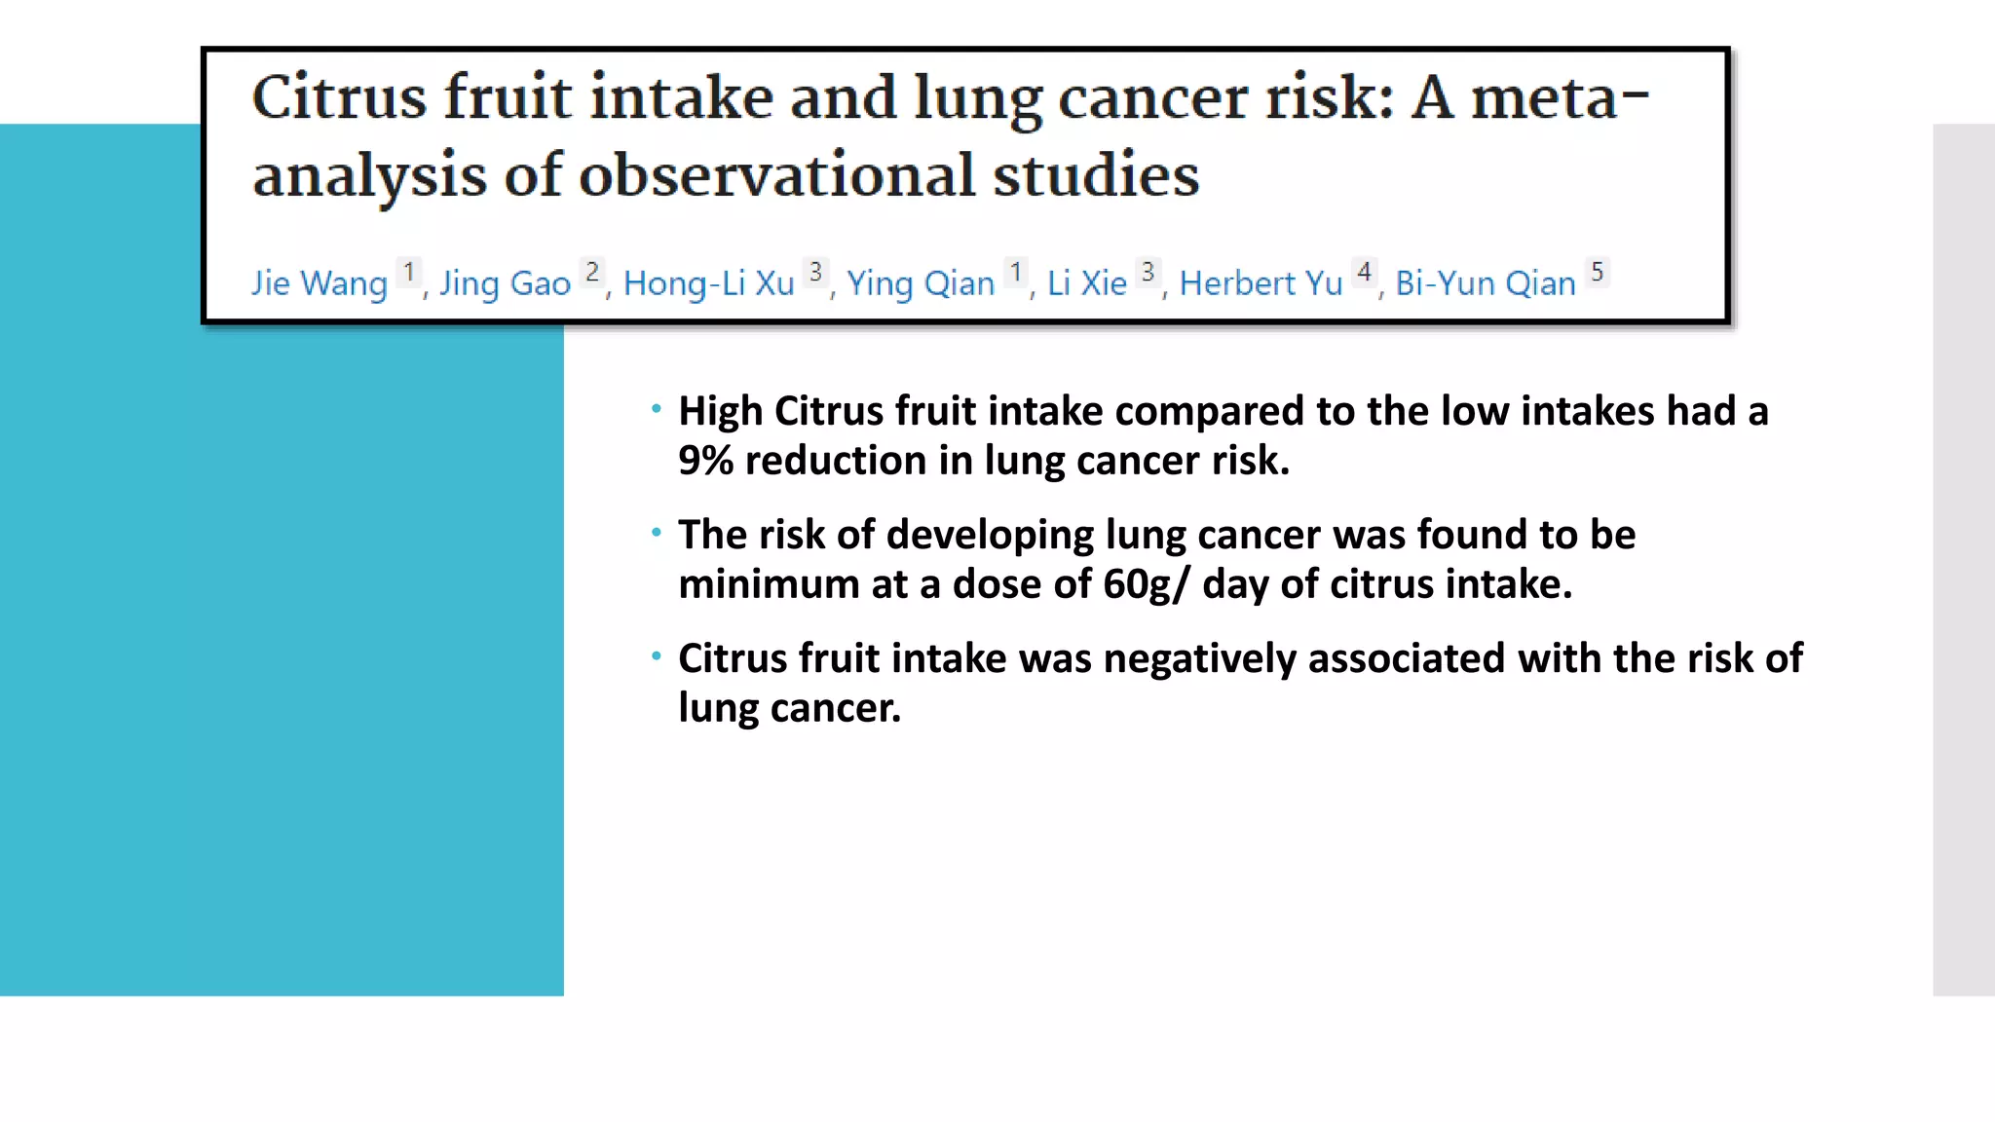
Task: Click affiliation superscript 2 after Jing Gao
Action: tap(592, 272)
